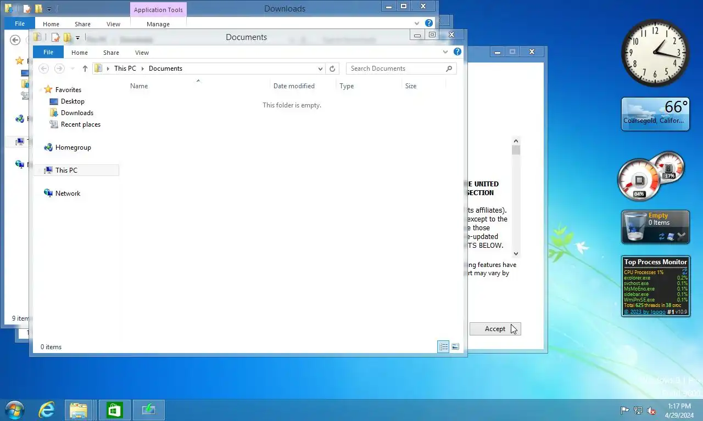This screenshot has width=703, height=421.
Task: Open Home ribbon tab in Documents window
Action: pos(80,53)
